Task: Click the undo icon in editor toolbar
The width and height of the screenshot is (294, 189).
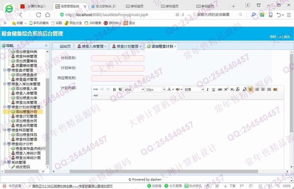Action: (x=102, y=89)
